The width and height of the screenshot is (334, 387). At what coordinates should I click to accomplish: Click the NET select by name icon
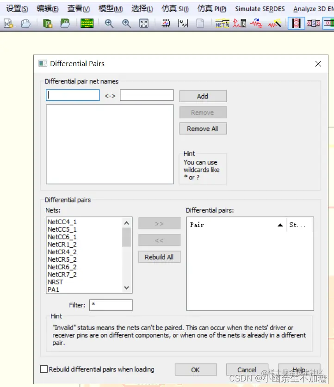tap(222, 24)
